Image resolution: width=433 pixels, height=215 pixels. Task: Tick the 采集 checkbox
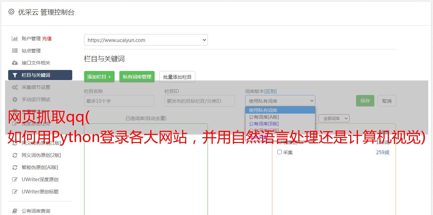280,152
